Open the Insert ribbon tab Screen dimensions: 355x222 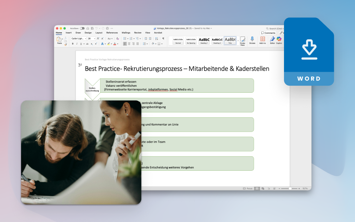click(69, 33)
